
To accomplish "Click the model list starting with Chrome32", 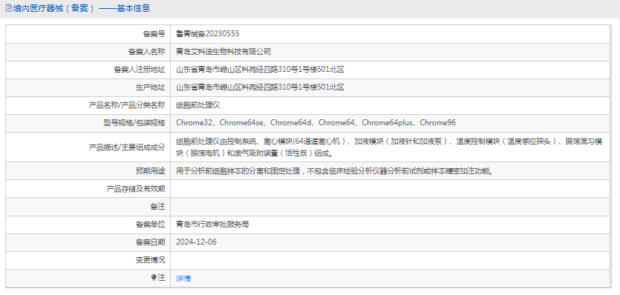I will 316,123.
